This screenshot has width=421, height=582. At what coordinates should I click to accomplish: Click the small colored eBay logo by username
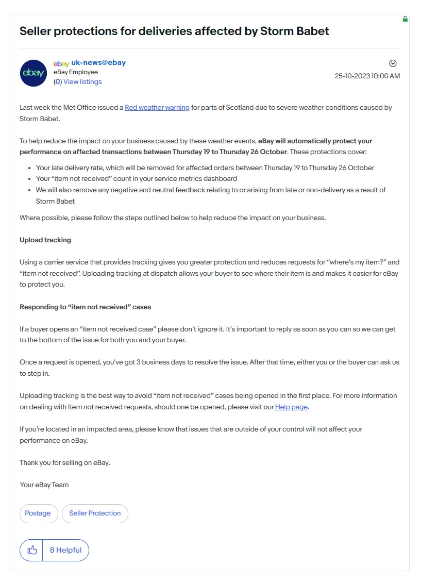point(61,63)
